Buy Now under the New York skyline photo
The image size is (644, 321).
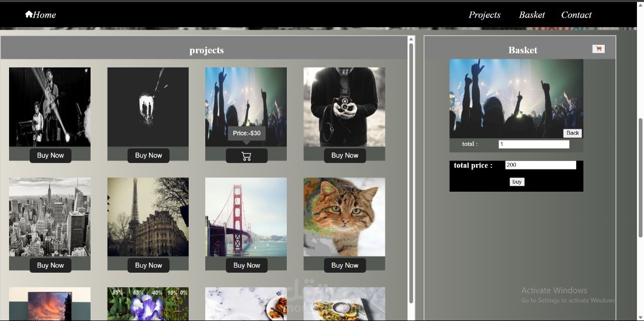[50, 265]
